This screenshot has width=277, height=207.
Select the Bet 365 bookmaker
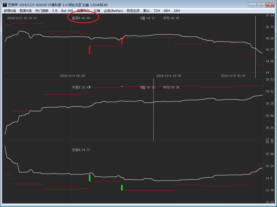click(x=67, y=11)
